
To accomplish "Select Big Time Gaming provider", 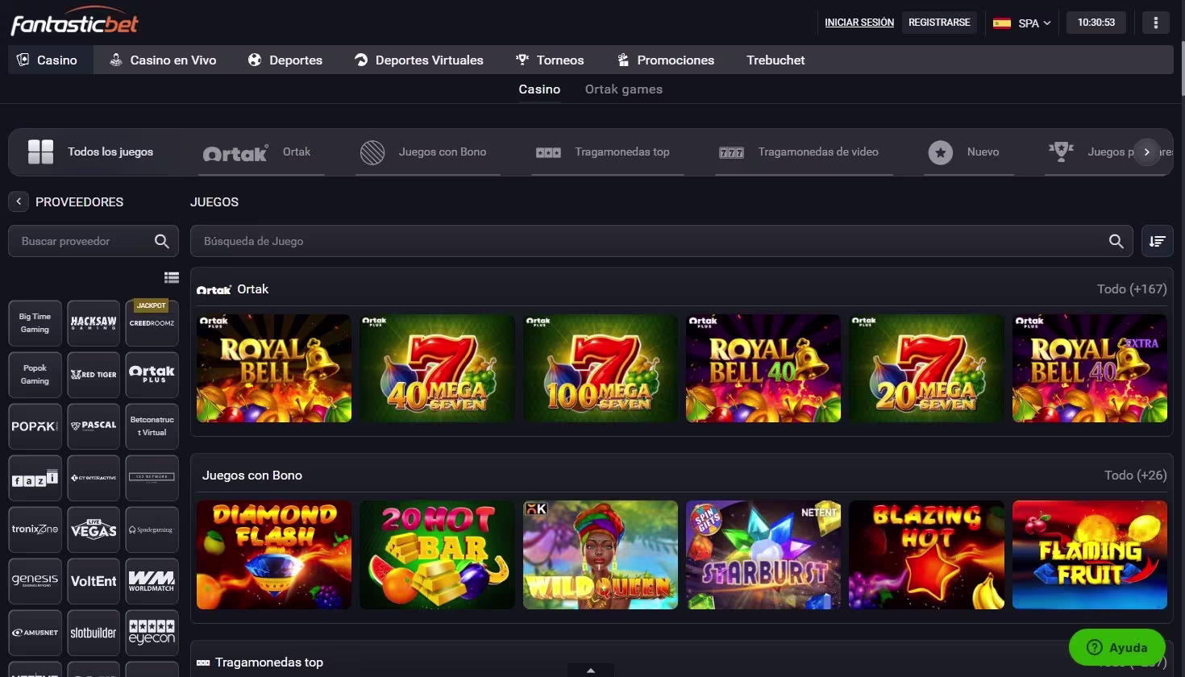I will 35,323.
